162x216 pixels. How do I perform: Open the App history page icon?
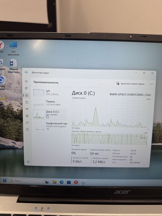point(27,102)
